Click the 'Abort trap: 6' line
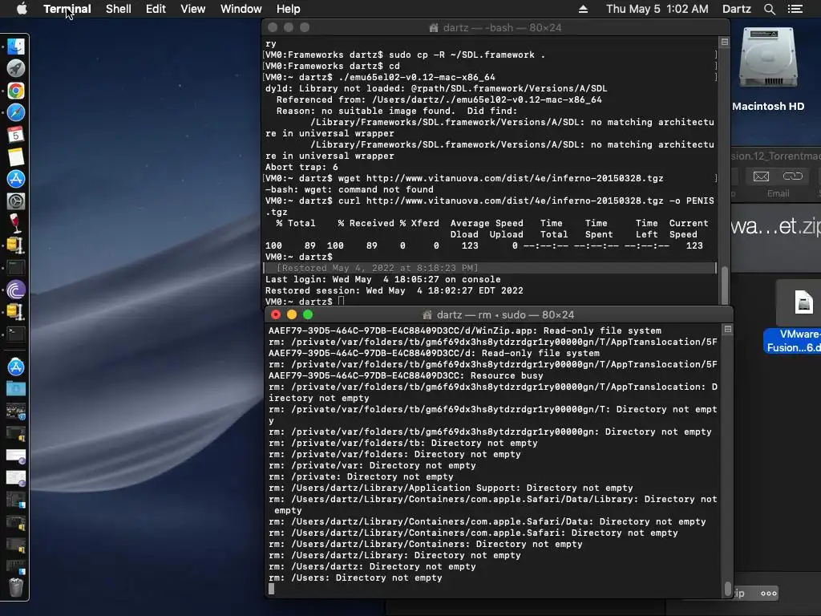 coord(301,167)
